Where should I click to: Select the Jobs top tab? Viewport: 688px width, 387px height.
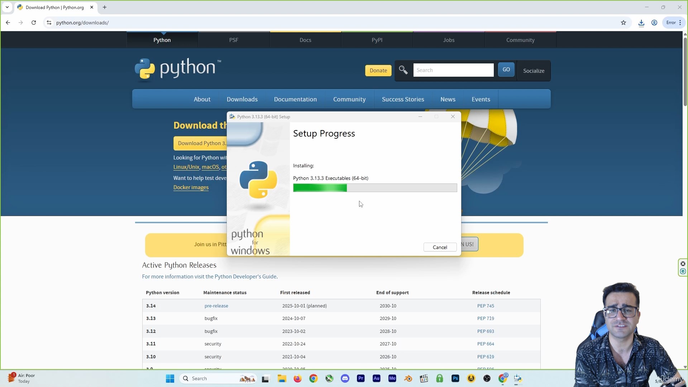(449, 40)
